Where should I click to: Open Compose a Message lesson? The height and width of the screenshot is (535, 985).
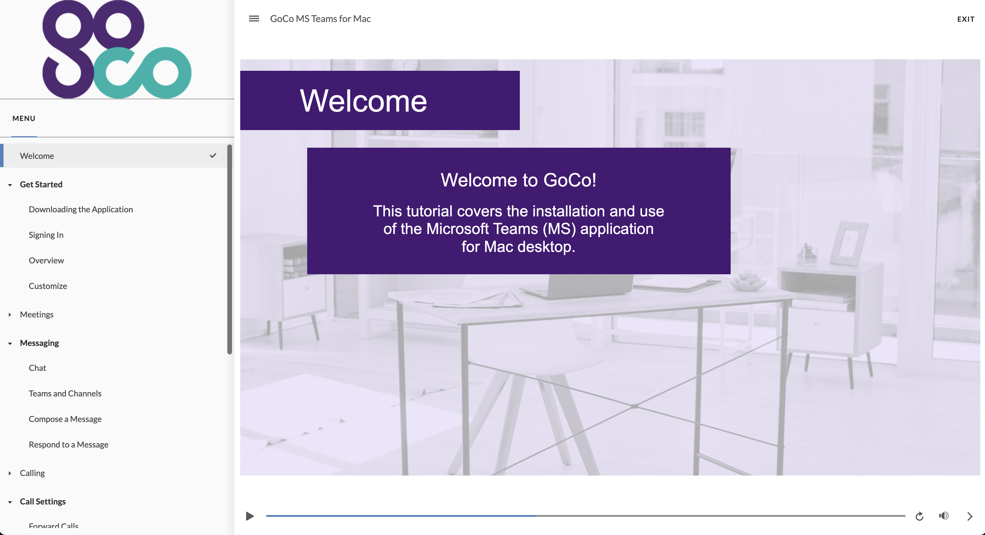click(65, 419)
